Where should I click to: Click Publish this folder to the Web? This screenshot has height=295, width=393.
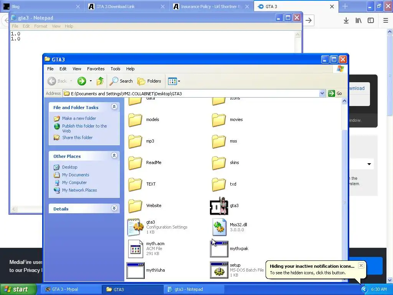coord(84,128)
